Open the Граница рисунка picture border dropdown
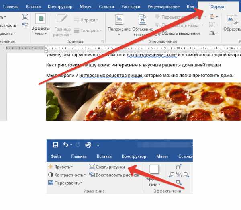This screenshot has width=241, height=210. point(62,26)
